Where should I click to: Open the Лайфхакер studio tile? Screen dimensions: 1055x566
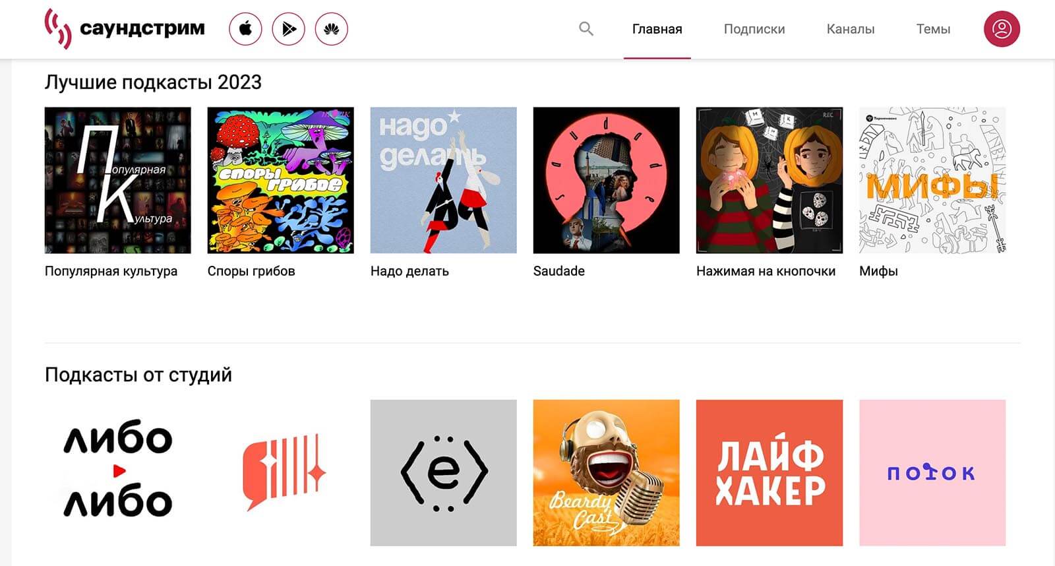[x=769, y=472]
